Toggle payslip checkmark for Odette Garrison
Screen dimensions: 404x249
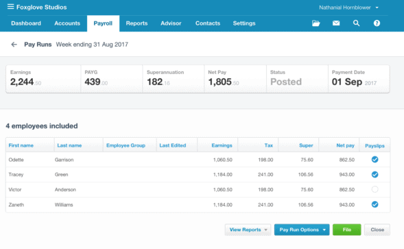coord(375,160)
